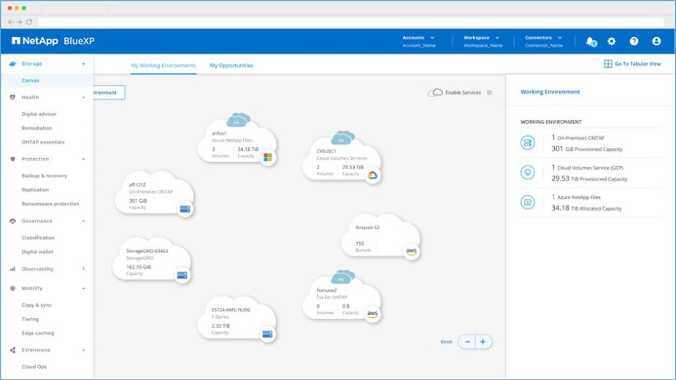
Task: Open the user profile icon
Action: click(x=656, y=42)
